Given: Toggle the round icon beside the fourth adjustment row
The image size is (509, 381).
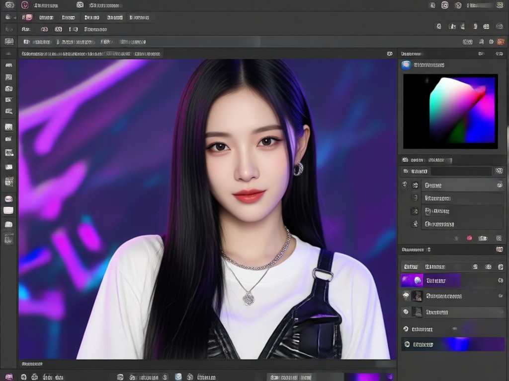Looking at the screenshot, I should pyautogui.click(x=415, y=224).
